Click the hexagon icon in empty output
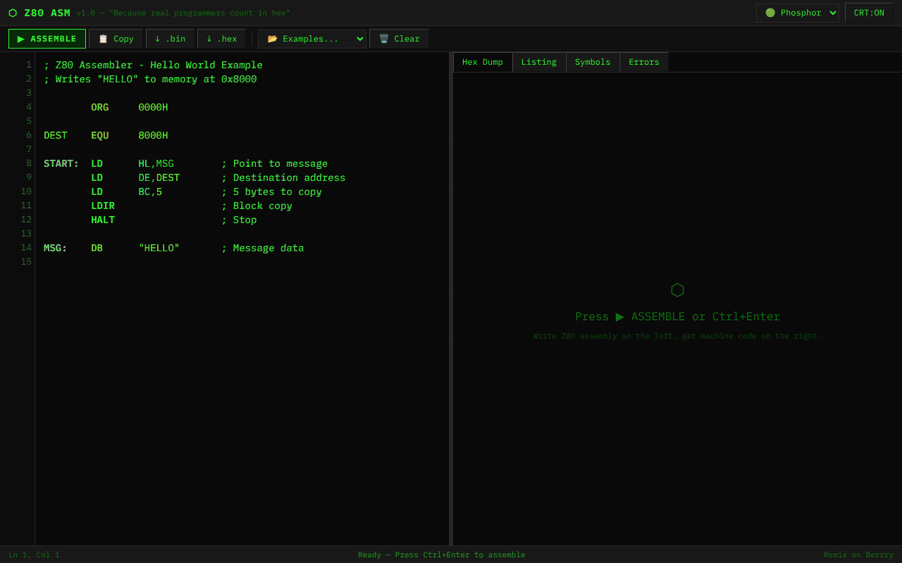Viewport: 902px width, 563px height. pyautogui.click(x=677, y=290)
